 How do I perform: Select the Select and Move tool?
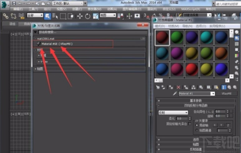pos(80,16)
